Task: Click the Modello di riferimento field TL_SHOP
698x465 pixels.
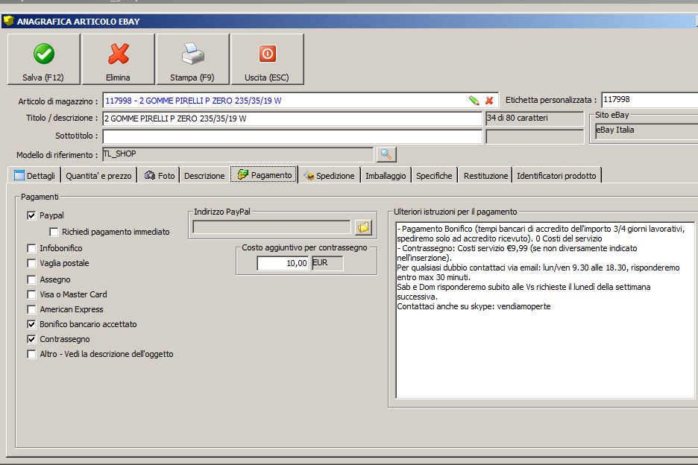Action: point(238,154)
